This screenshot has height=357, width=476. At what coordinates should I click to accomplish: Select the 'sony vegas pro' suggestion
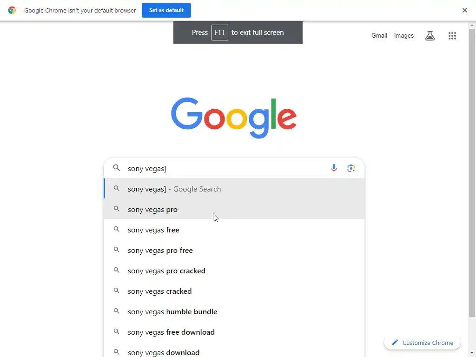153,210
